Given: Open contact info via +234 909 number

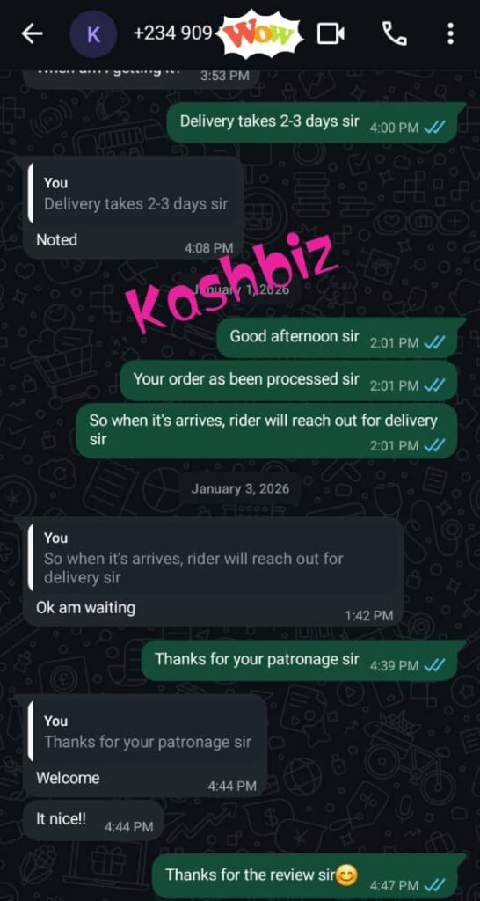Looking at the screenshot, I should [173, 34].
